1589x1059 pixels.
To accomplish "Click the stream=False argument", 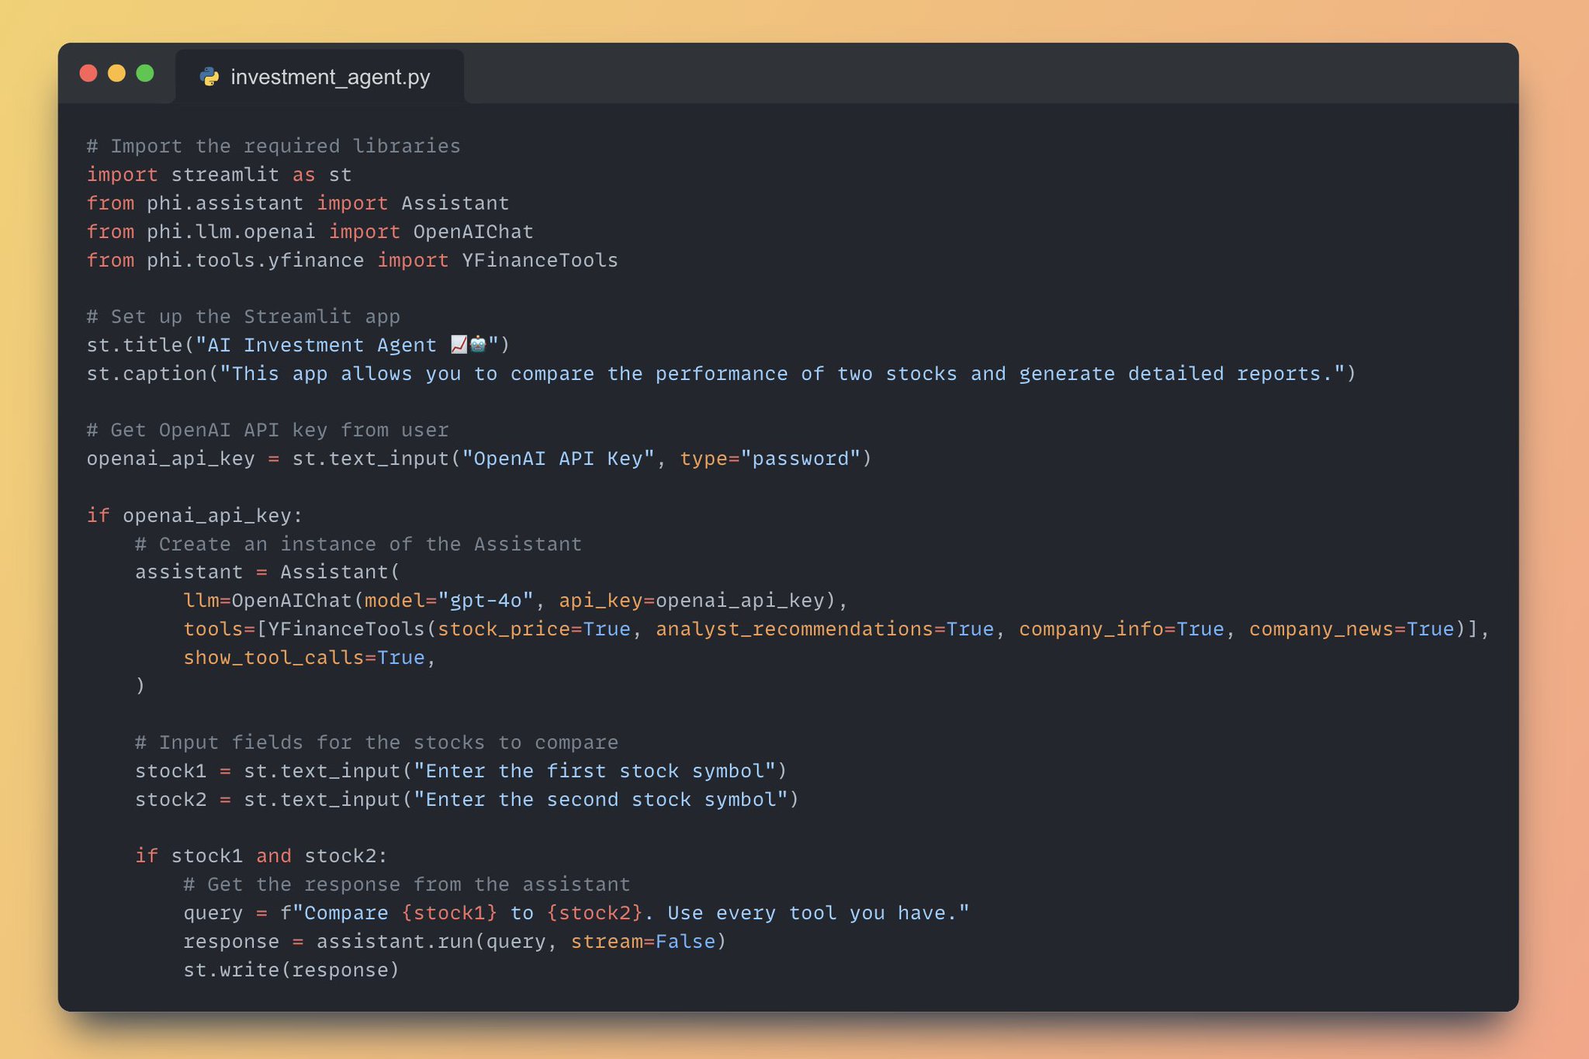I will (x=643, y=941).
